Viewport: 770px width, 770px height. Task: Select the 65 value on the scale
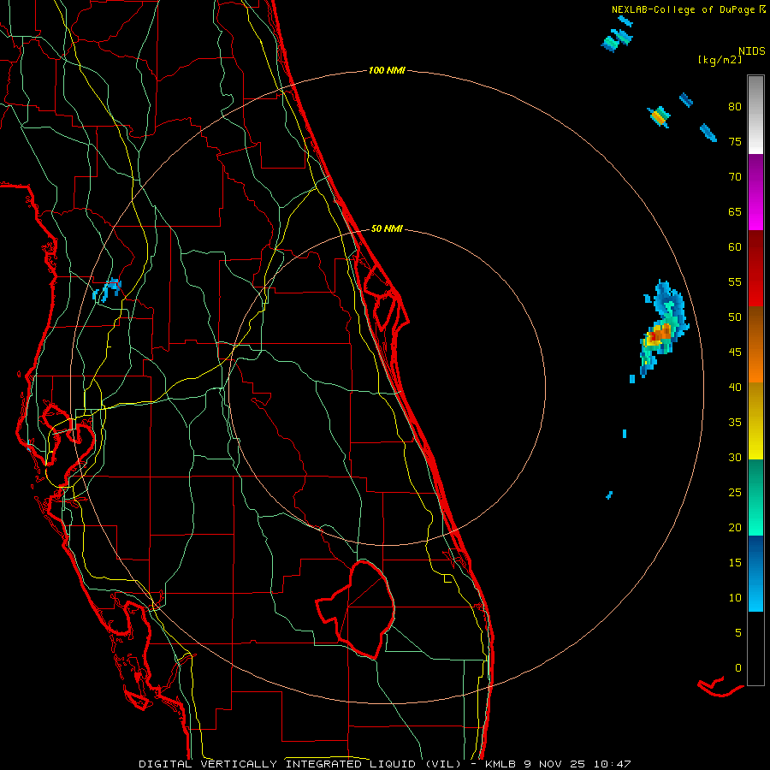735,212
